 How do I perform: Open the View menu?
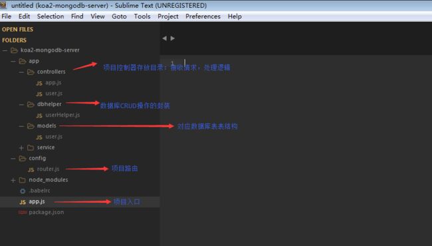coord(98,17)
